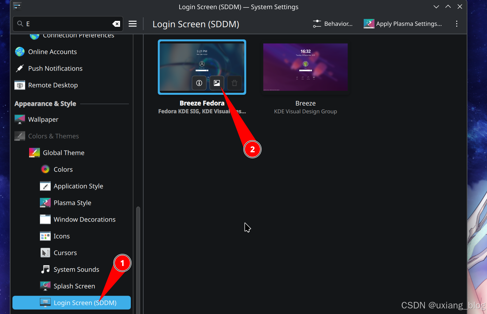This screenshot has height=314, width=487.
Task: Open Window Decorations settings
Action: coord(72,219)
